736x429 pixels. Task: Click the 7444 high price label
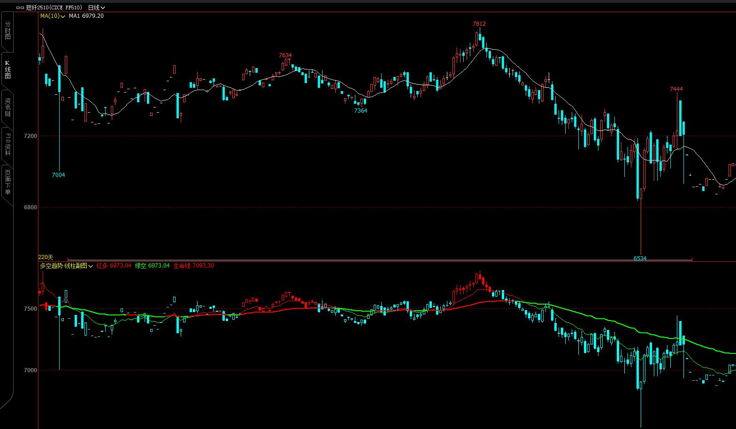676,89
